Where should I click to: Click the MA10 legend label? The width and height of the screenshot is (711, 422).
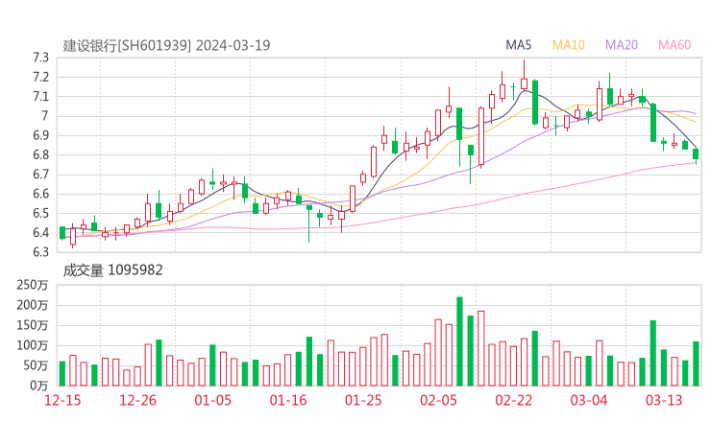(568, 45)
